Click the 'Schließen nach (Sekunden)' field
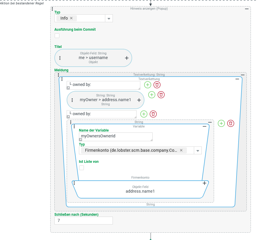Image resolution: width=257 pixels, height=240 pixels. click(83, 220)
